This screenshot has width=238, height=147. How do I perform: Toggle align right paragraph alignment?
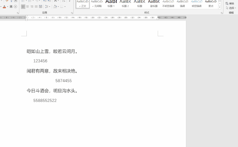pos(32,7)
